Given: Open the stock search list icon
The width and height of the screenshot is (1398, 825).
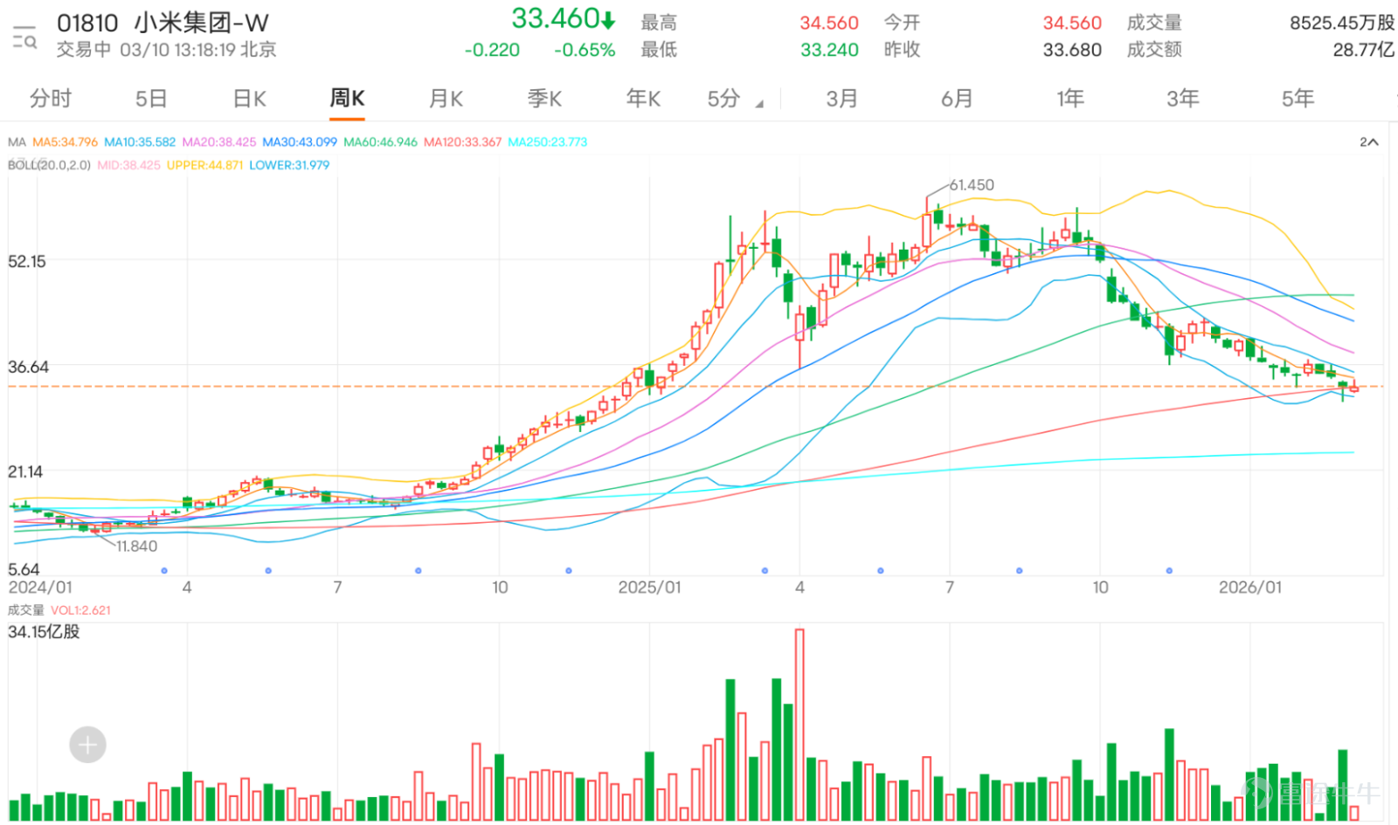Looking at the screenshot, I should click(x=24, y=38).
